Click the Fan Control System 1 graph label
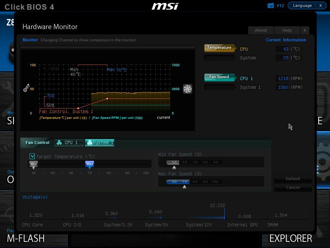This screenshot has height=248, width=330. pyautogui.click(x=66, y=111)
